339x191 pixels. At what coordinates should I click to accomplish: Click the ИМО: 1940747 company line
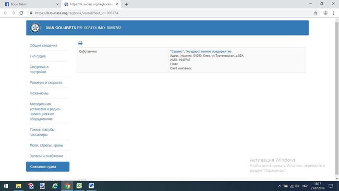(180, 60)
